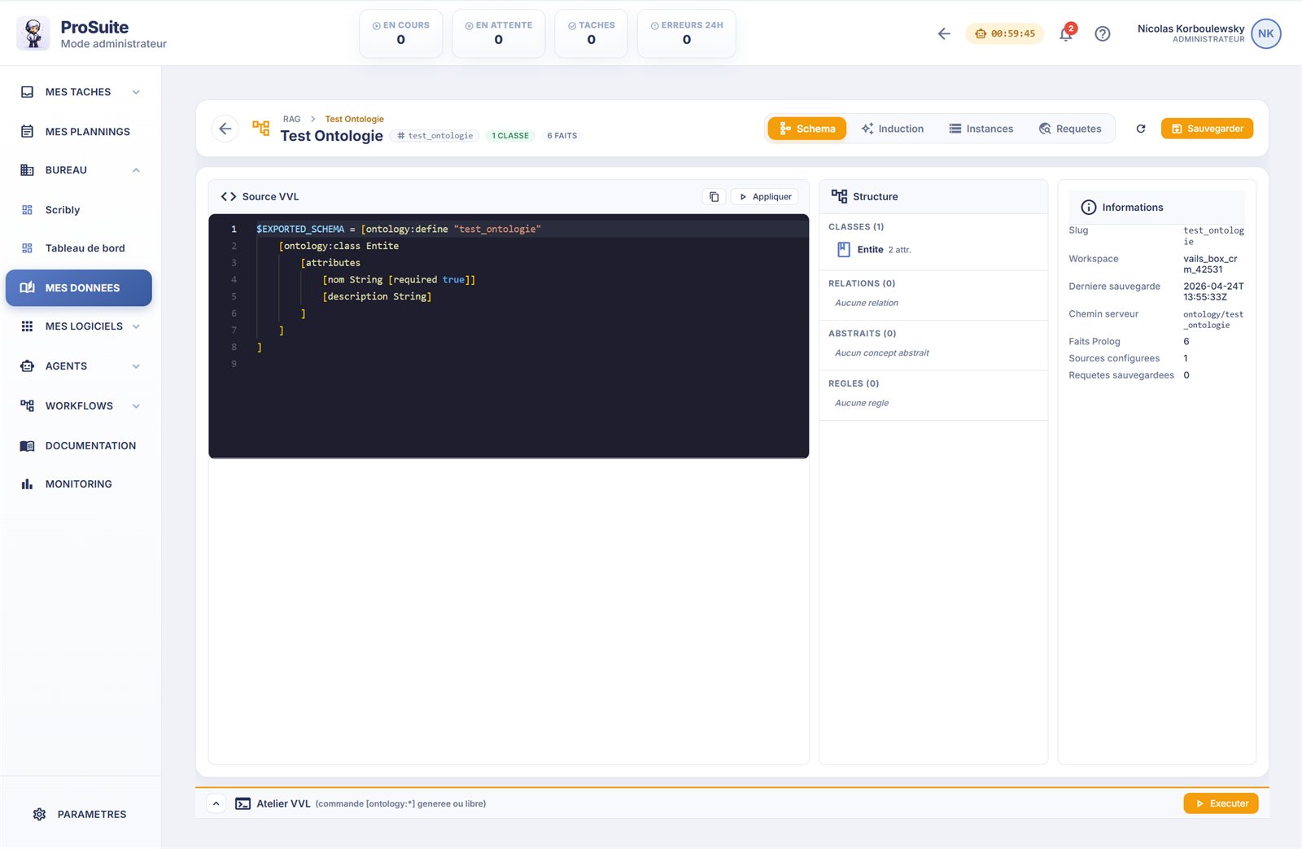Click the Aucun concept abstrait text
Screen dimensions: 1302x849
[881, 352]
